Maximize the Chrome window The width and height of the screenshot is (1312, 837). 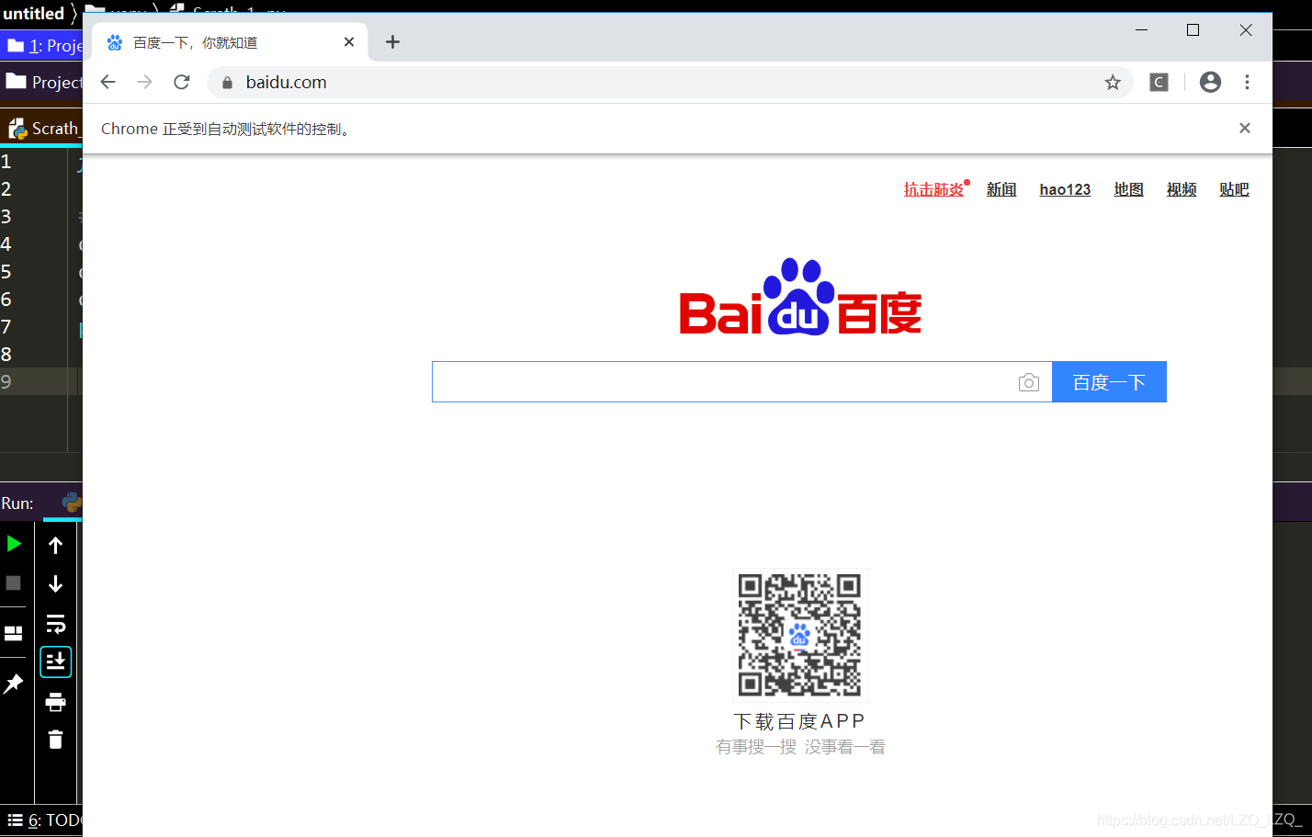click(x=1193, y=30)
